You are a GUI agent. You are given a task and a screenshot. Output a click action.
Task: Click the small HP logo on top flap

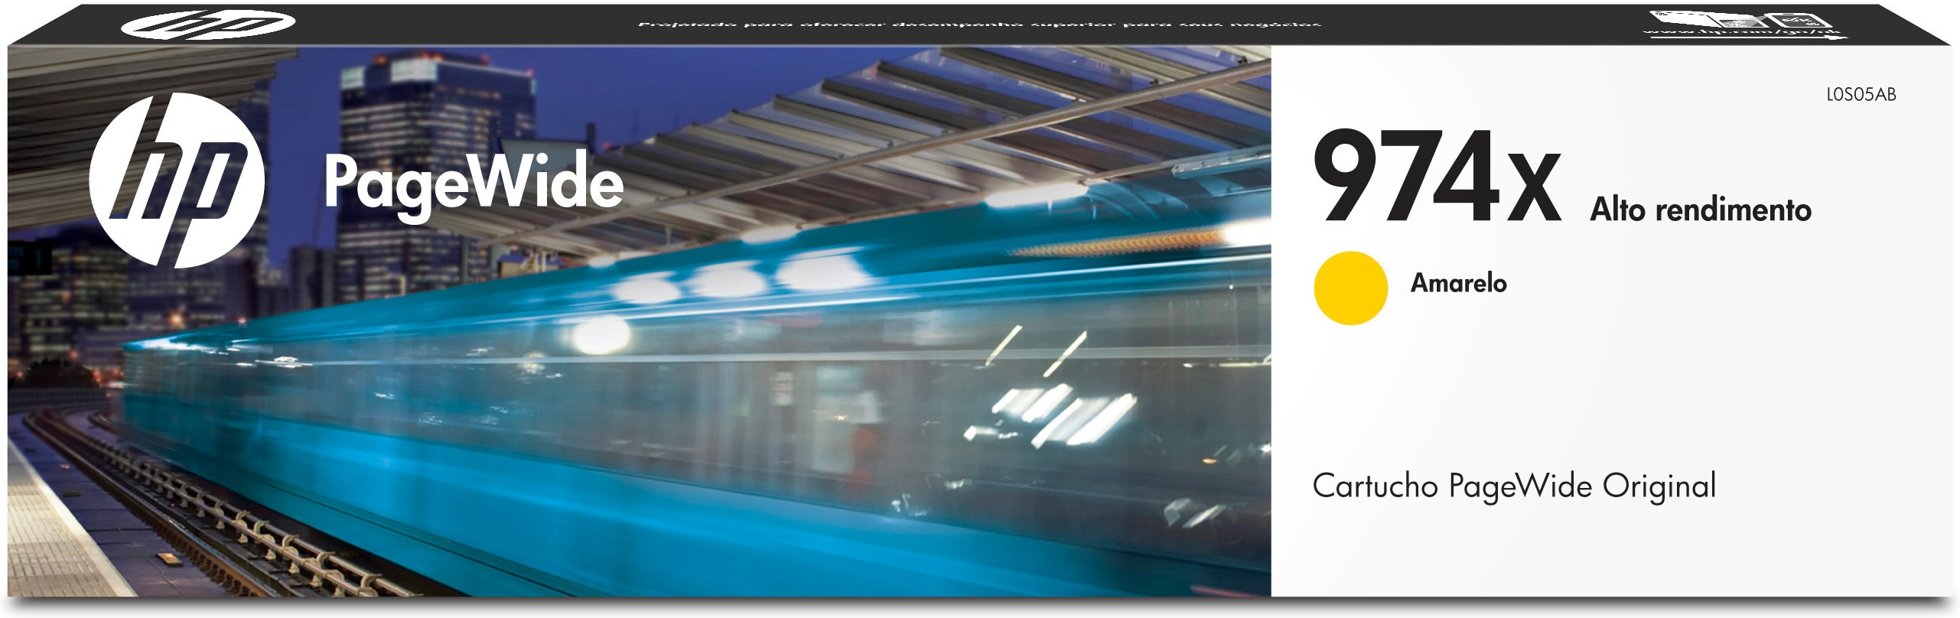pyautogui.click(x=208, y=24)
